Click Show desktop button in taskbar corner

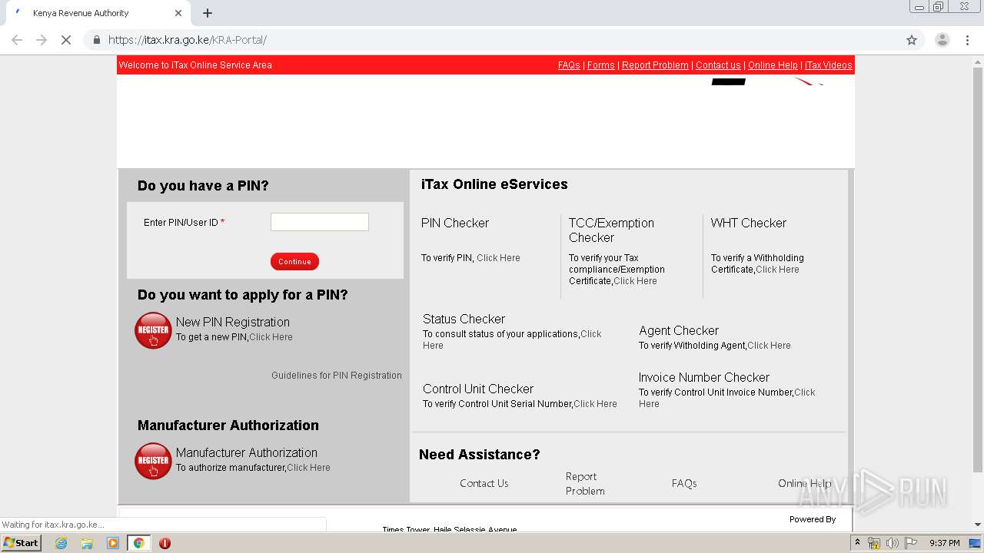click(x=975, y=543)
